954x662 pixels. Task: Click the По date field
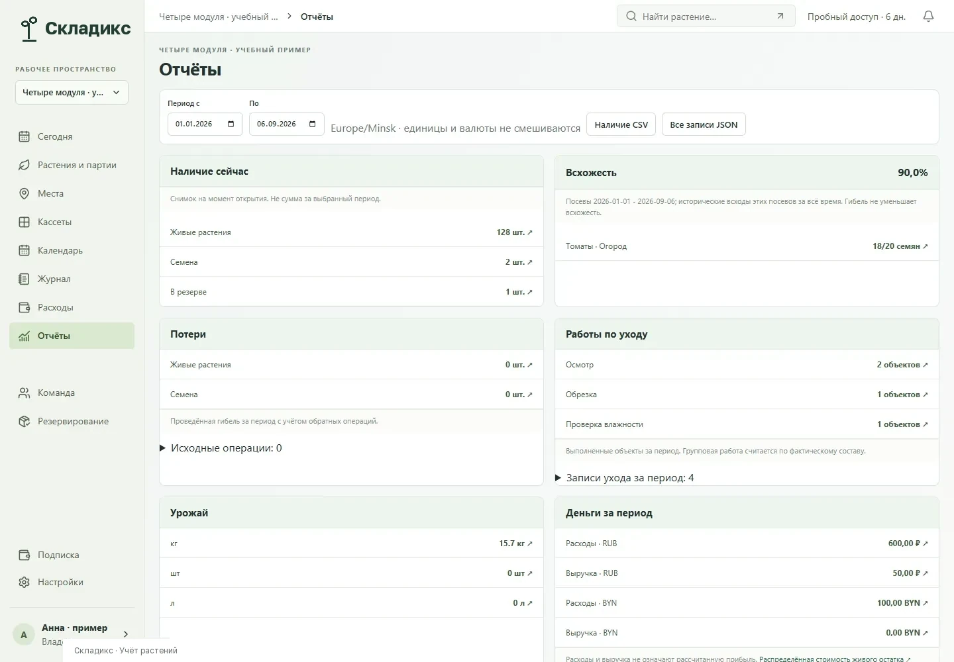pos(287,124)
